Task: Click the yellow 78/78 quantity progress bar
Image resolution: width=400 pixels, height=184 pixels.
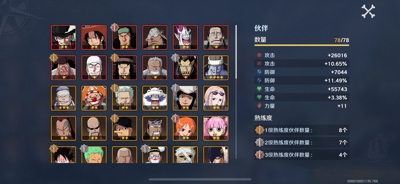Action: pos(301,45)
